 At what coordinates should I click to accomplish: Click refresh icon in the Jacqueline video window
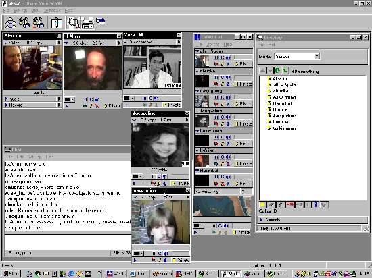(159, 177)
